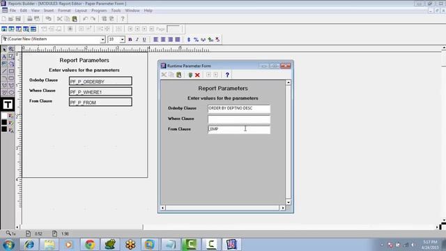Select the PF_P_ORDERBY field in layout
This screenshot has height=251, width=446.
(x=100, y=81)
